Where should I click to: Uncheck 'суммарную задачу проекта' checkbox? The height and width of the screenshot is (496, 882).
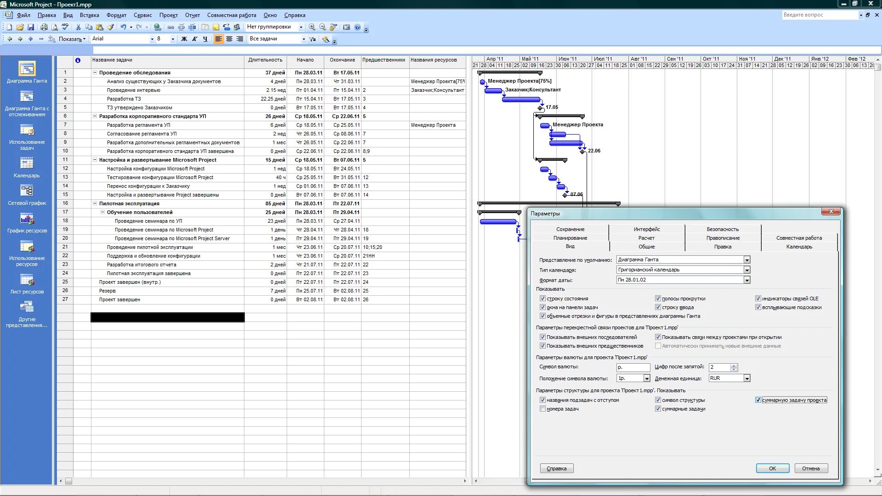tap(758, 400)
